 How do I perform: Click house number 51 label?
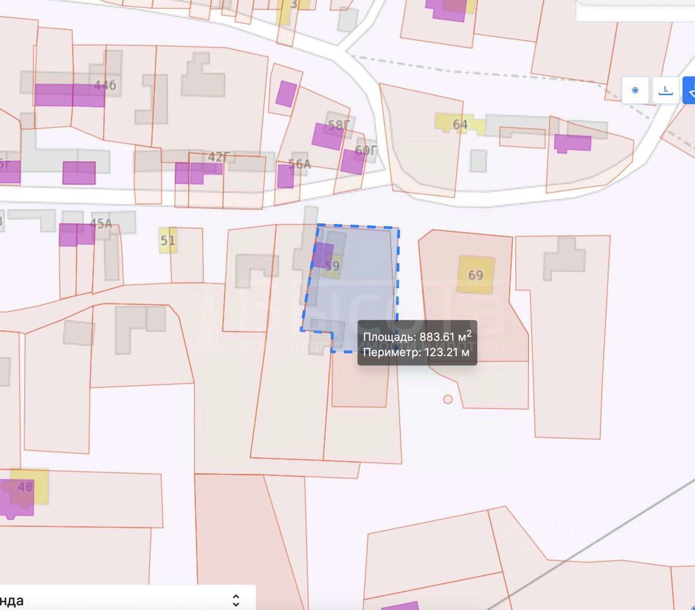(168, 240)
